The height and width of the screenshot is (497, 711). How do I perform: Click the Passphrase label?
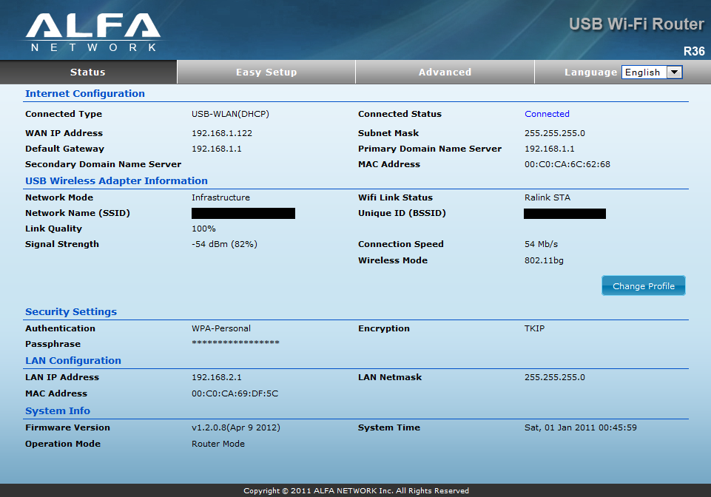pyautogui.click(x=53, y=344)
